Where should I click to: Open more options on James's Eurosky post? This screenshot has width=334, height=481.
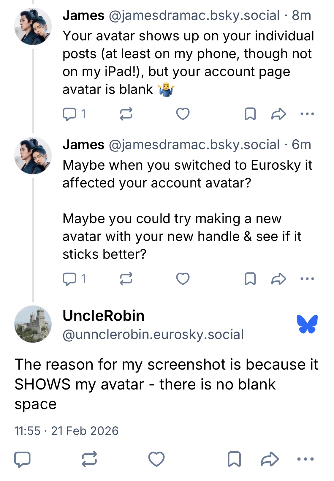coord(307,279)
